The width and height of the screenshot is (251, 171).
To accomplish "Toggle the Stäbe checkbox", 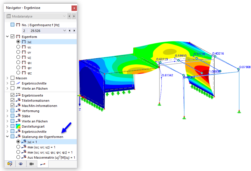I will pyautogui.click(x=12, y=116).
